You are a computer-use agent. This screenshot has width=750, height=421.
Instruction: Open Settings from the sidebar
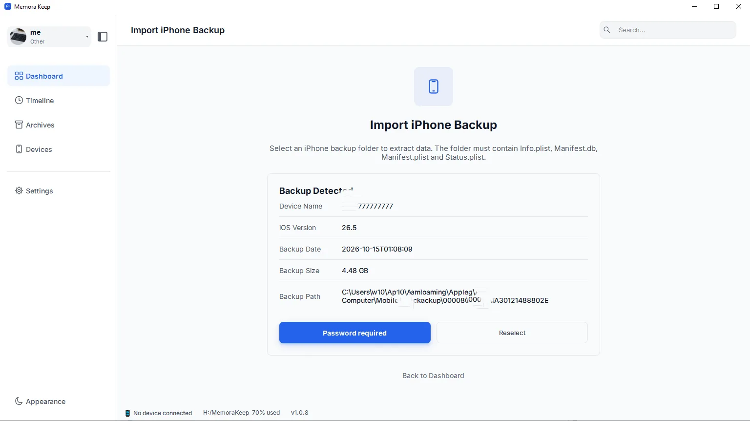coord(59,190)
